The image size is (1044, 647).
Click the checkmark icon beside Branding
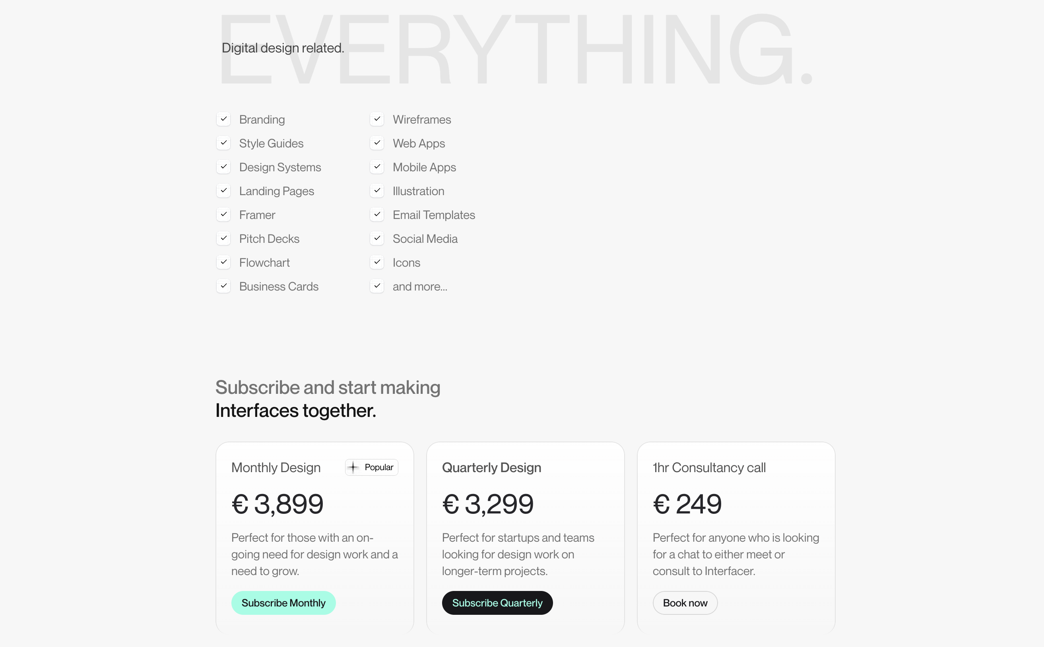223,119
